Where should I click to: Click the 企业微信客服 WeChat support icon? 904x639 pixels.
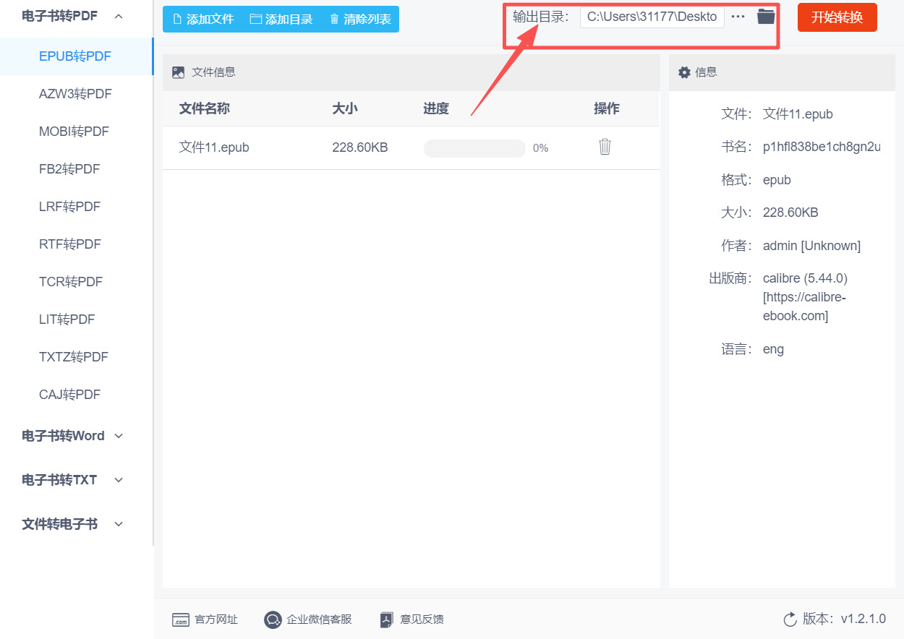pos(273,619)
